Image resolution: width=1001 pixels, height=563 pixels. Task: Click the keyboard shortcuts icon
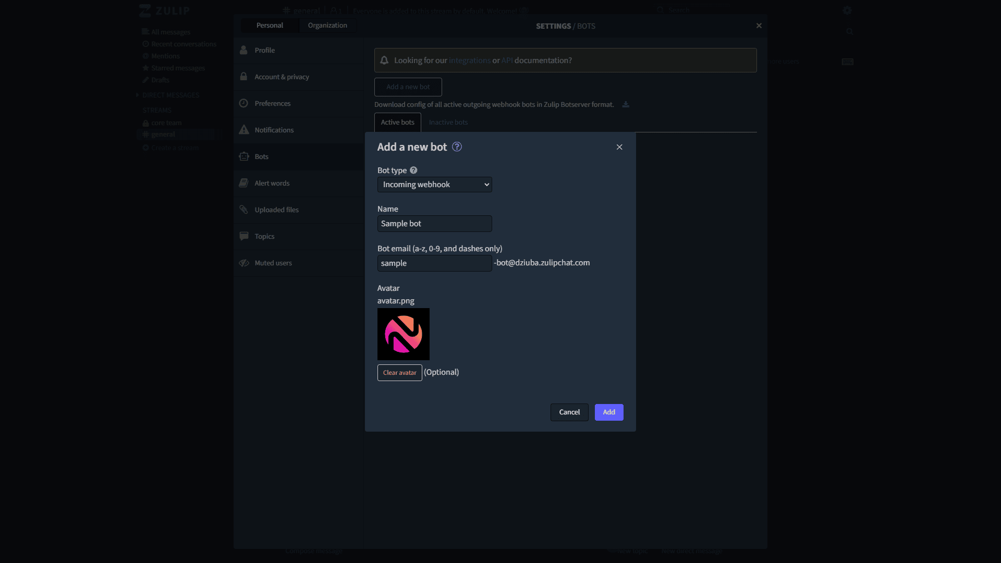click(848, 62)
